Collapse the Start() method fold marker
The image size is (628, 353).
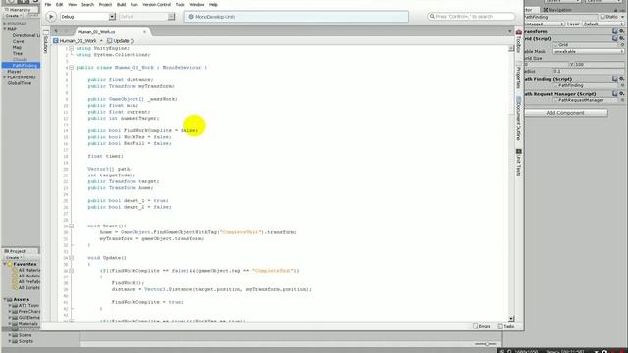(x=72, y=227)
